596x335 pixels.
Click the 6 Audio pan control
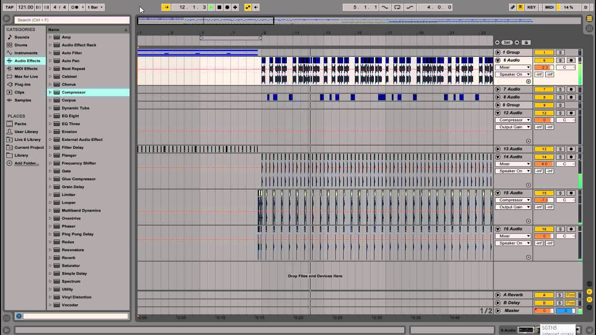click(565, 67)
